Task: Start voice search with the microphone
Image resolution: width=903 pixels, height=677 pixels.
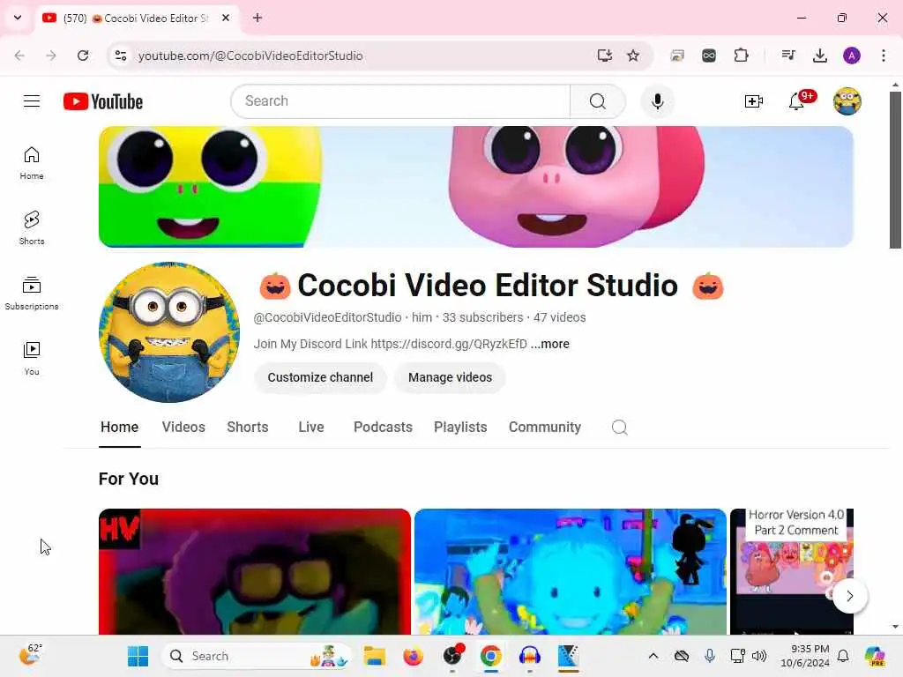Action: coord(657,101)
